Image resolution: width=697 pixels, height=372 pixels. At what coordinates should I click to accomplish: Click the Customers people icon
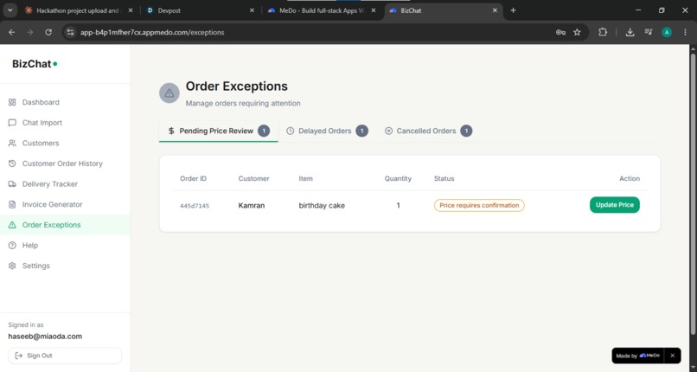click(x=12, y=143)
